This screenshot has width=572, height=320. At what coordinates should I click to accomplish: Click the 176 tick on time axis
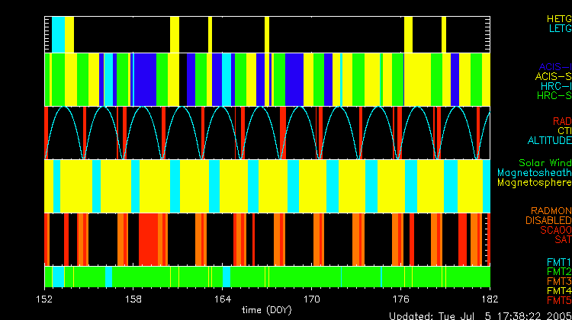click(x=401, y=297)
